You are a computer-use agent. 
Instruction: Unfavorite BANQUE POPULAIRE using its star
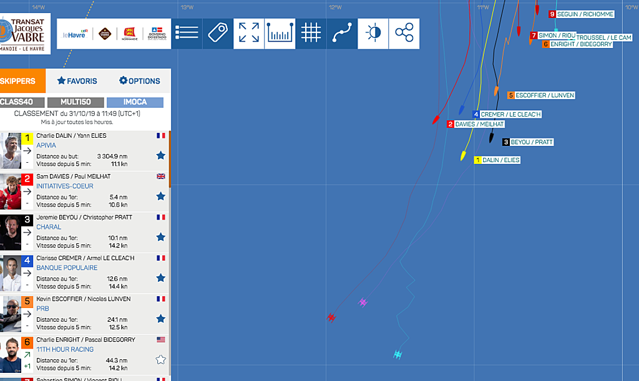160,278
